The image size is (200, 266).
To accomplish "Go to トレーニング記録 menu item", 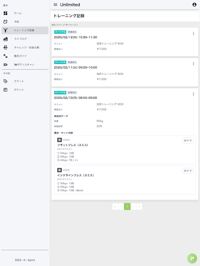I will coord(24,31).
